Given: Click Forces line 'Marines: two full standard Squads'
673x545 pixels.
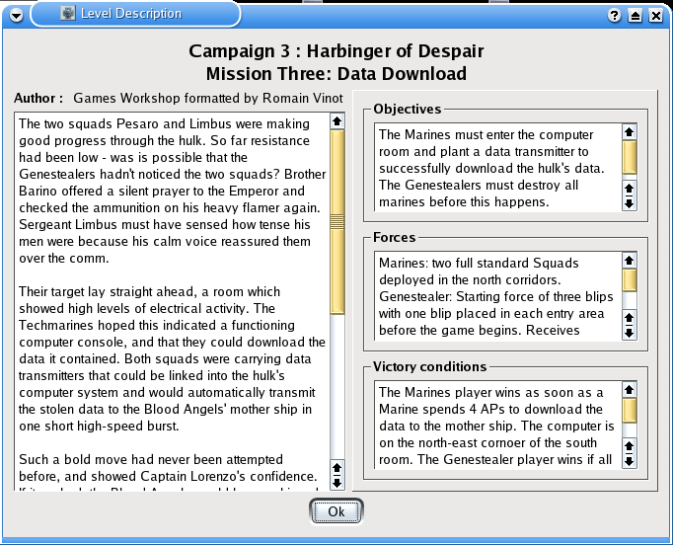Looking at the screenshot, I should (x=479, y=263).
